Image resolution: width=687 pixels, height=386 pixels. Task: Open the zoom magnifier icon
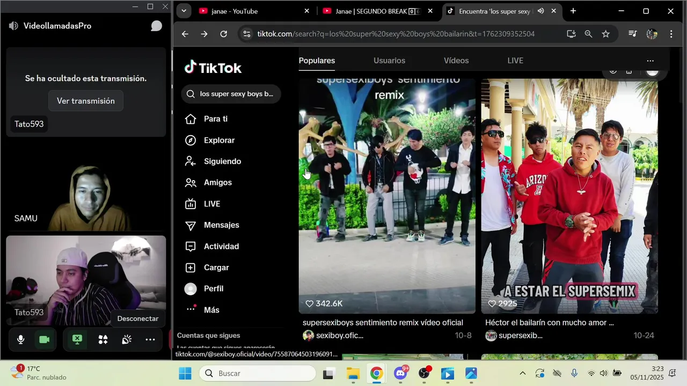point(588,34)
